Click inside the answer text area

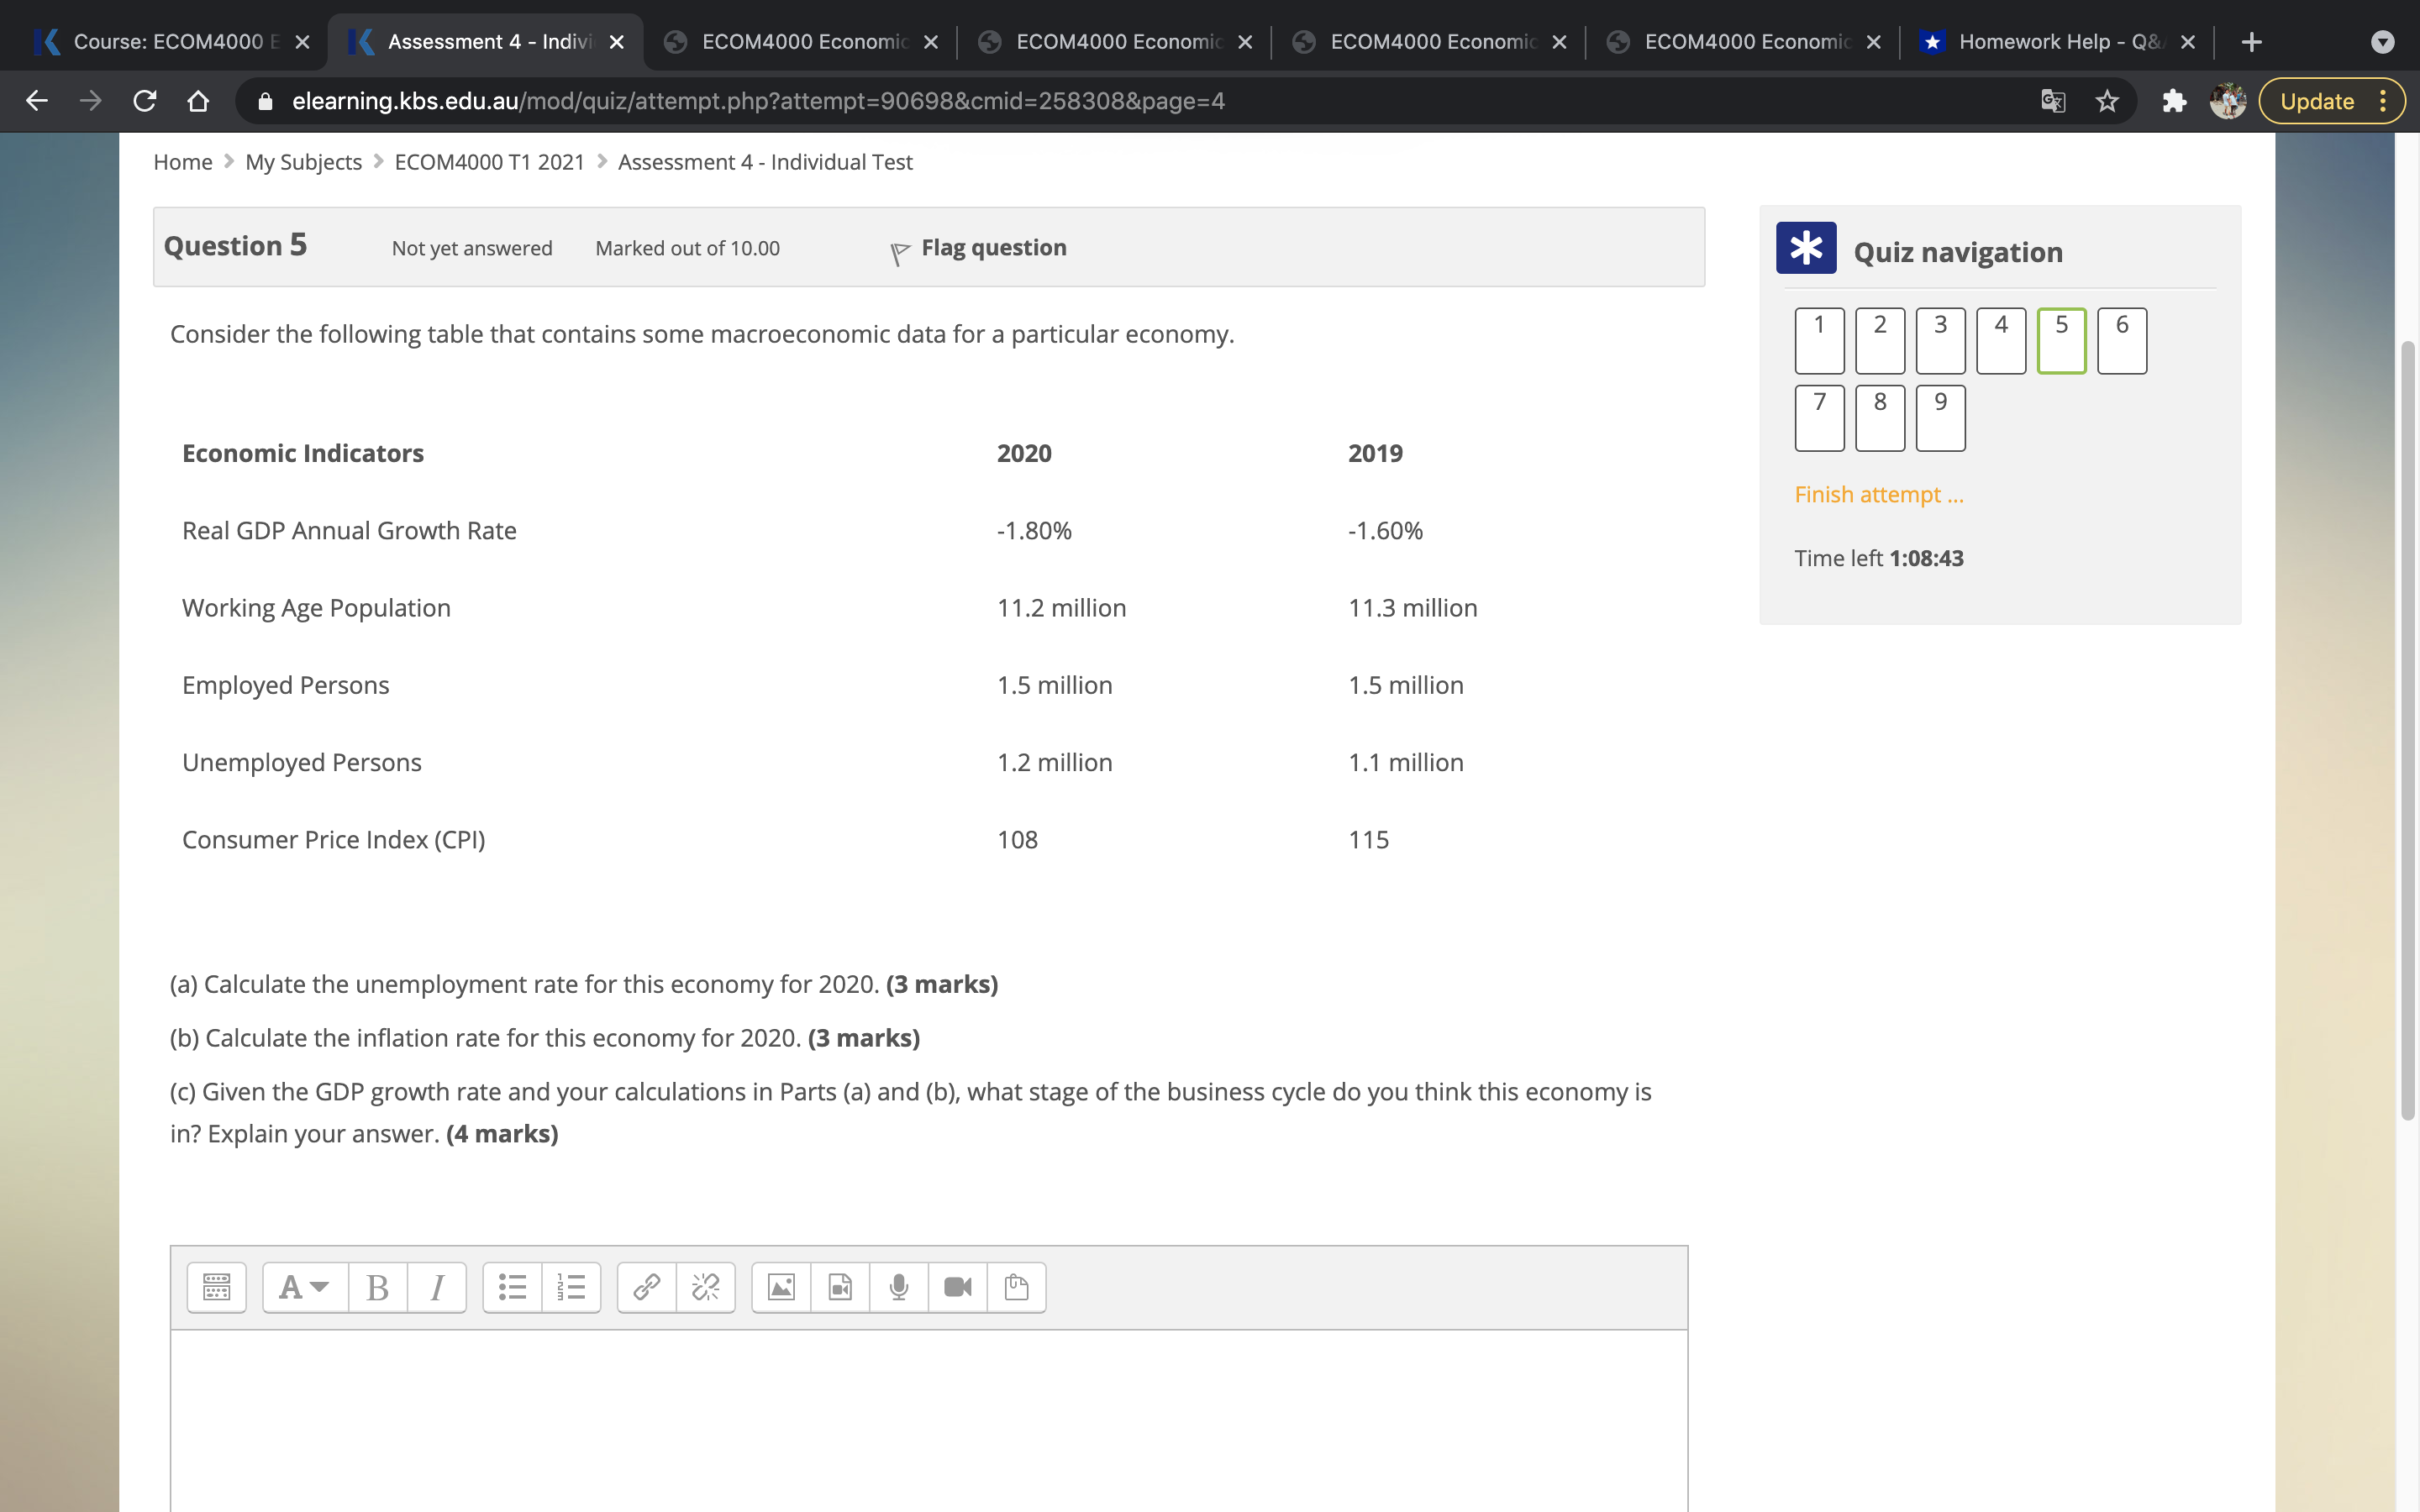click(928, 1420)
